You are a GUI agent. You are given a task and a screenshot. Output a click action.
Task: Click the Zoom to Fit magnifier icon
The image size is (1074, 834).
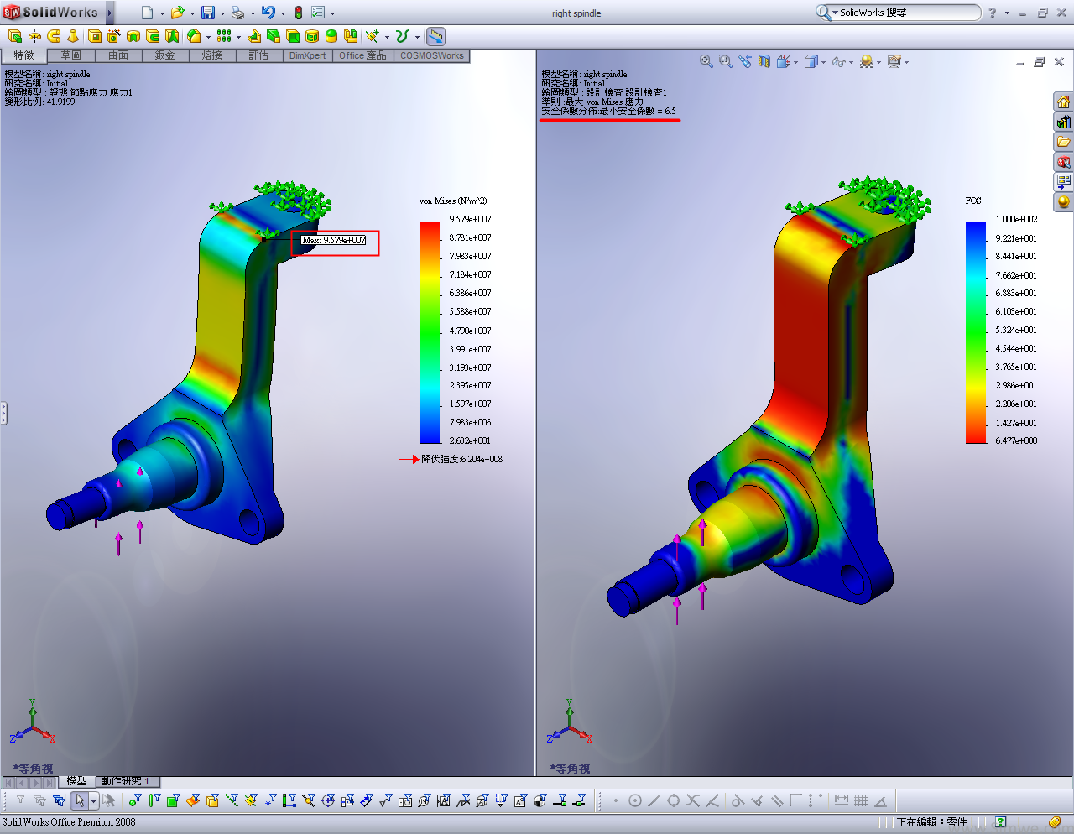[x=706, y=61]
